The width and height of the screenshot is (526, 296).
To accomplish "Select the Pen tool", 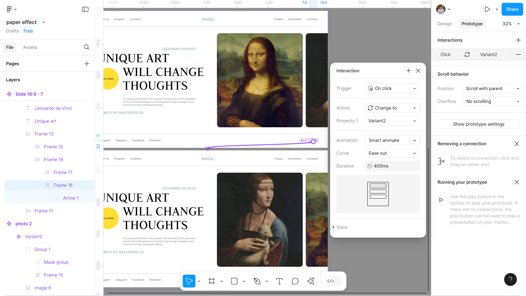I will tap(257, 281).
